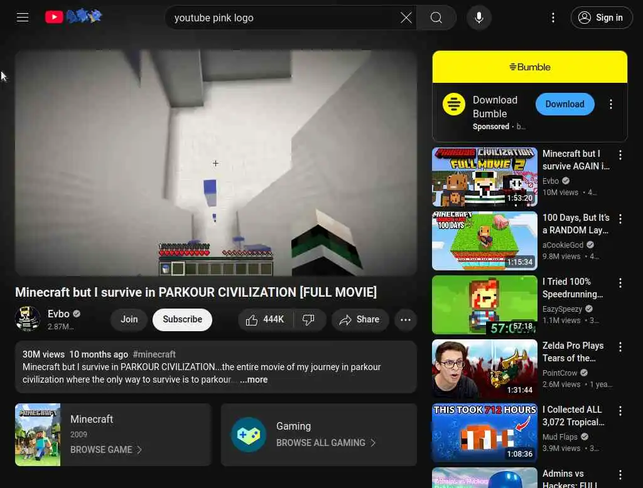643x488 pixels.
Task: Join the Evbo channel membership
Action: 129,319
